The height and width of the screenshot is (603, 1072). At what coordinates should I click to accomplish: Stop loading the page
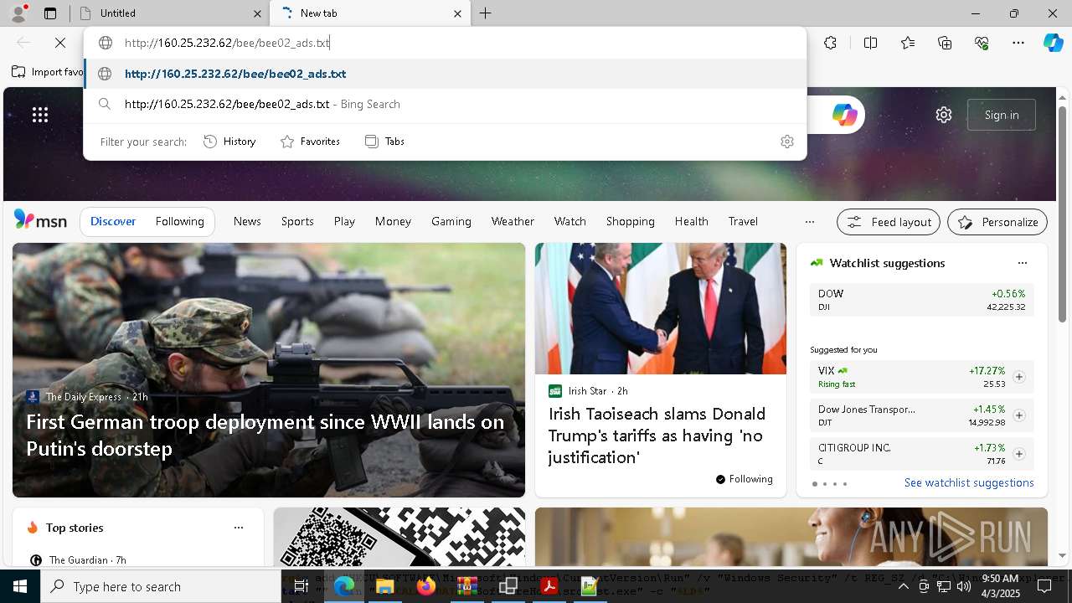coord(60,43)
